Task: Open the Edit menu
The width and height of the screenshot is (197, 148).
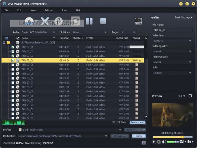Action: 19,10
